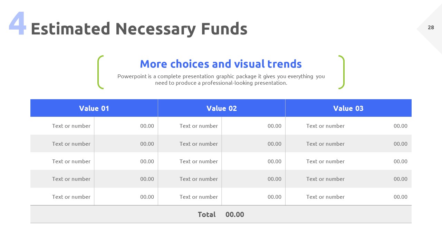Image resolution: width=442 pixels, height=248 pixels.
Task: Click third-row 00.00 amount under Value 03
Action: [x=401, y=162]
